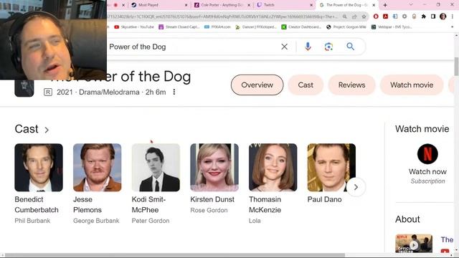Open the browser extensions puzzle icon

click(424, 16)
